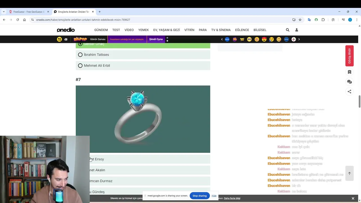The width and height of the screenshot is (361, 203).
Task: Open the VİTRİN section
Action: (x=189, y=30)
